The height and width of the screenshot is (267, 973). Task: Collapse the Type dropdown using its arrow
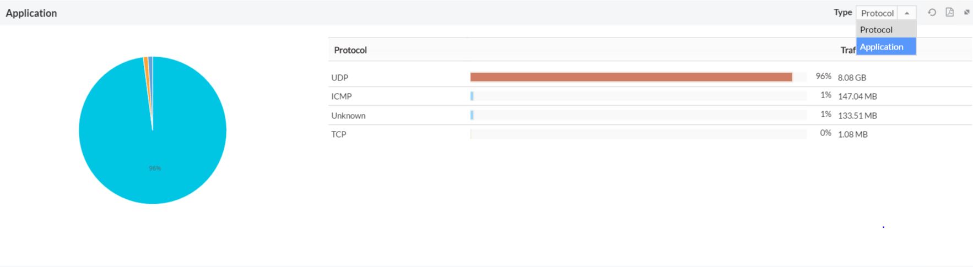(907, 13)
